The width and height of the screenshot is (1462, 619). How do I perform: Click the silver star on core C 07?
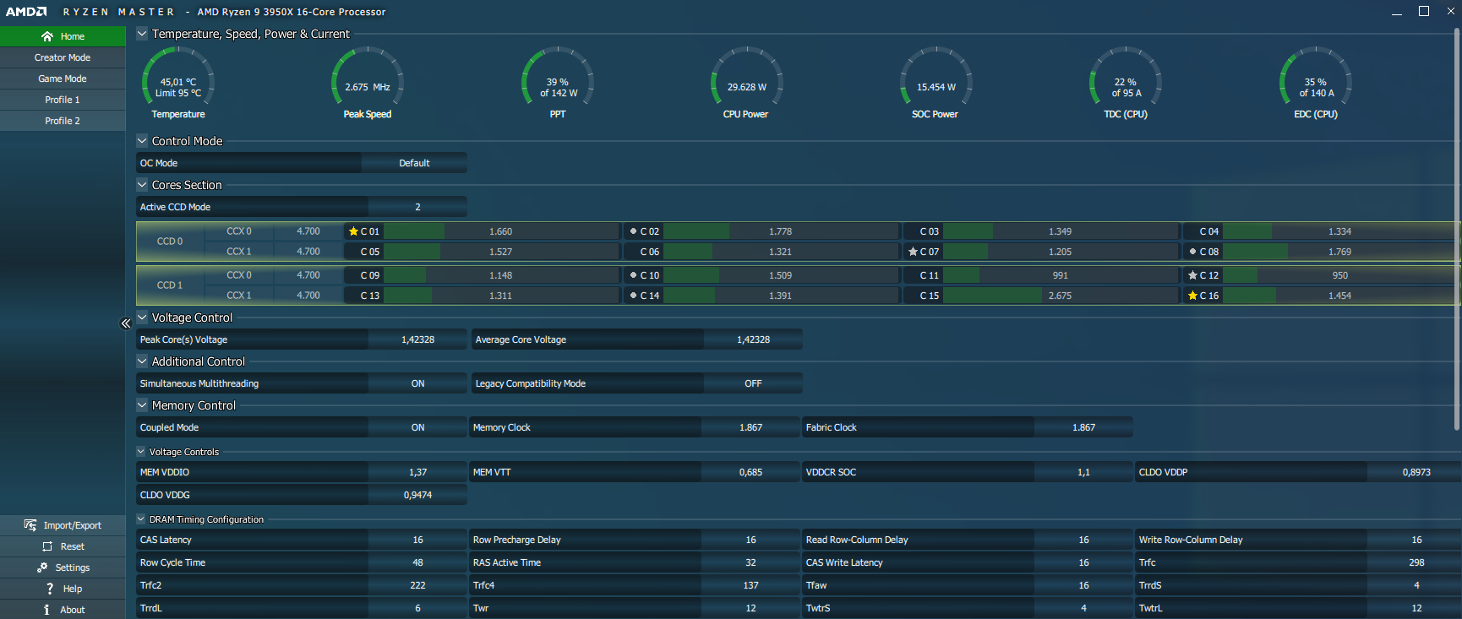coord(913,252)
